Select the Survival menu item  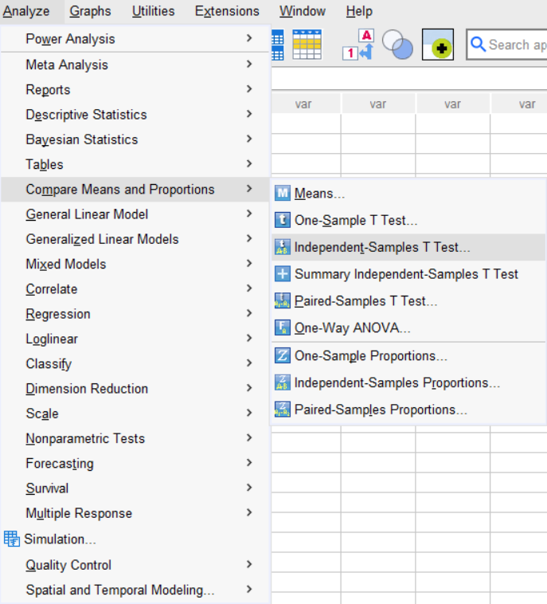(135, 488)
